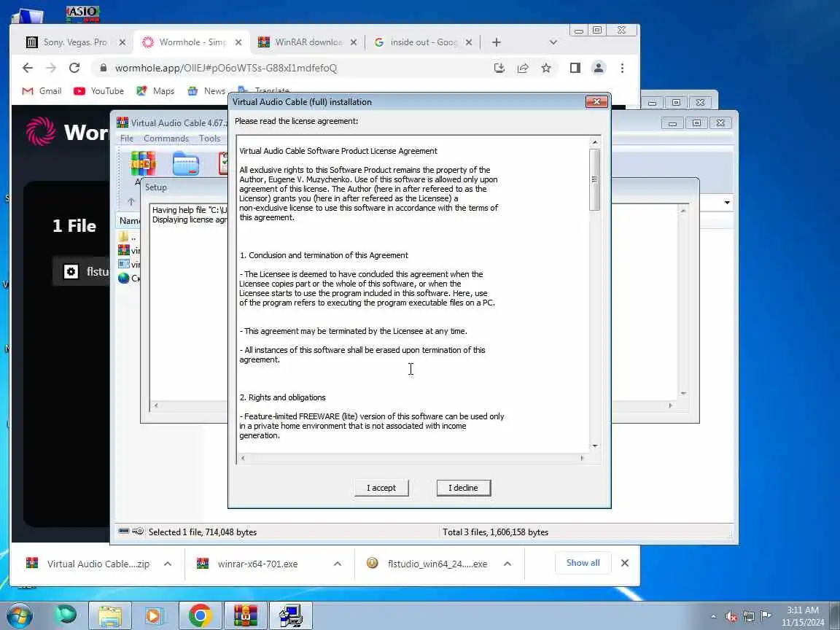Open a new Chrome tab
The height and width of the screenshot is (630, 840).
496,42
